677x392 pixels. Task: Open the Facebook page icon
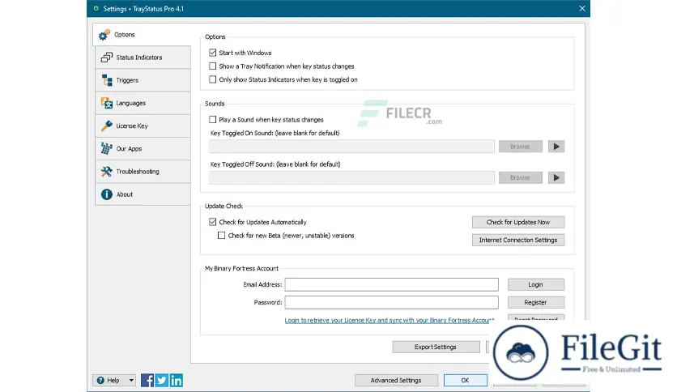click(x=147, y=381)
